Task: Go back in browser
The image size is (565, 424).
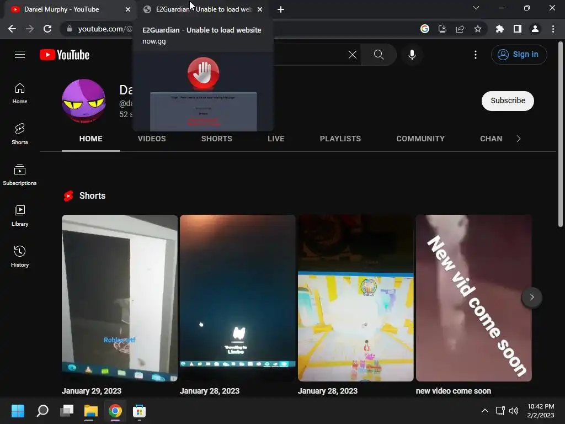Action: pyautogui.click(x=12, y=29)
